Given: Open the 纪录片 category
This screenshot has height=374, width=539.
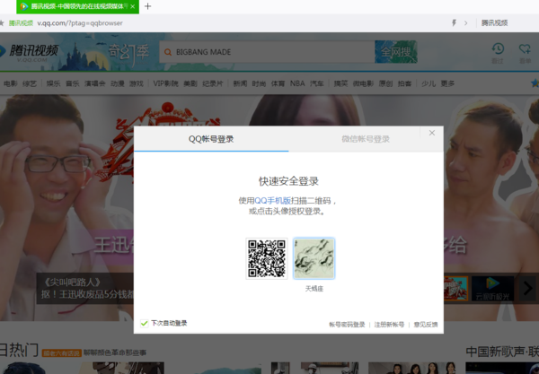Looking at the screenshot, I should tap(213, 83).
